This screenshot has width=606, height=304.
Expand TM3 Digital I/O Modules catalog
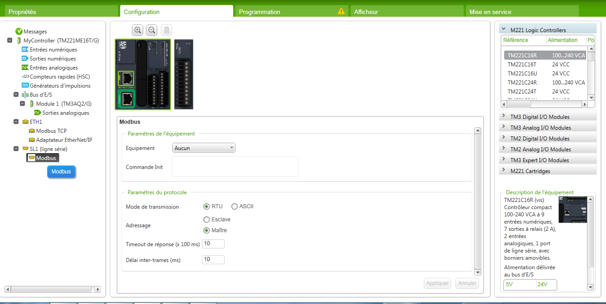(x=540, y=117)
